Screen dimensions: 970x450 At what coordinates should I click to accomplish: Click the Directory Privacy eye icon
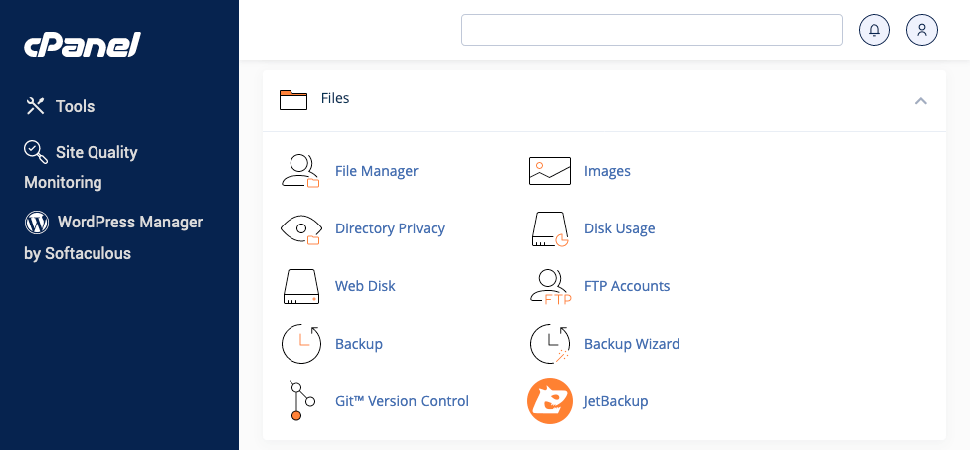point(300,228)
